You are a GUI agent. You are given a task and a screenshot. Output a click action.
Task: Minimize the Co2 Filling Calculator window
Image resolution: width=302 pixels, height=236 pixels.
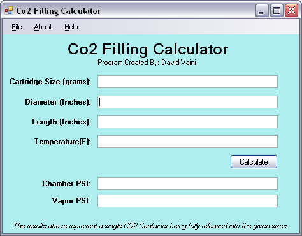[x=262, y=10]
